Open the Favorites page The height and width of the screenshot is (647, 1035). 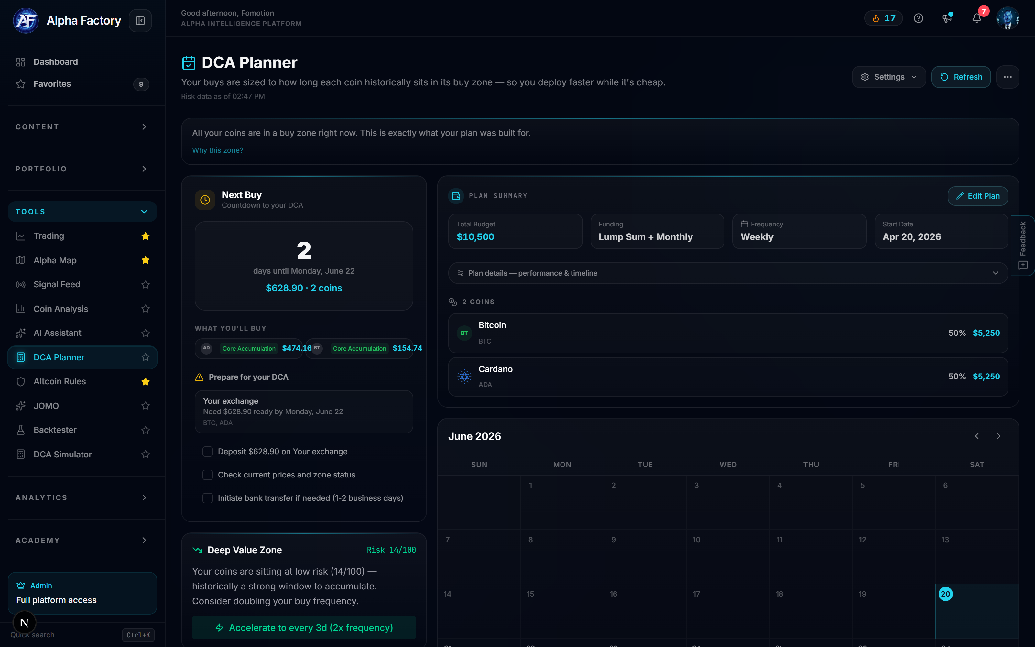(x=82, y=84)
